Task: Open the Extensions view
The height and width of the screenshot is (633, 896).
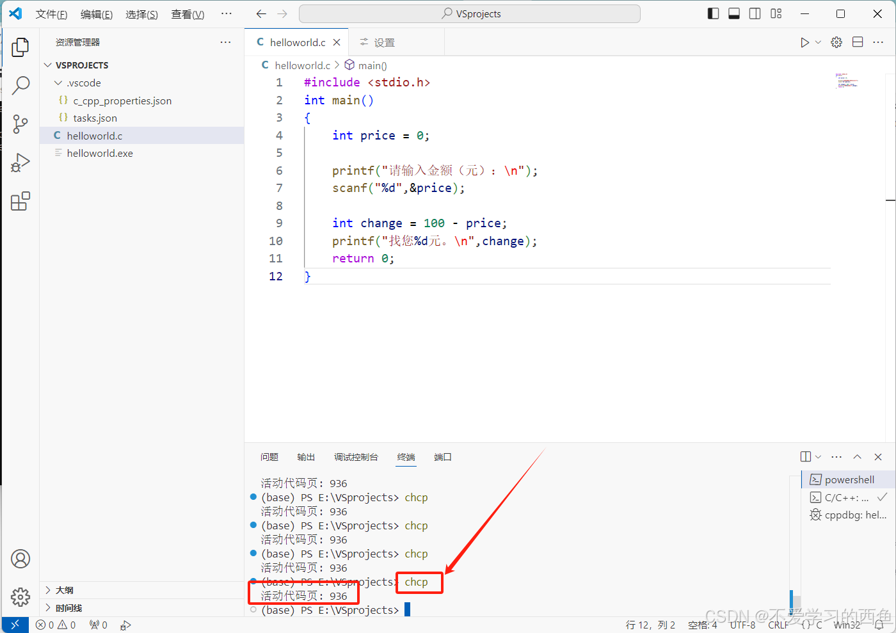Action: pyautogui.click(x=20, y=200)
